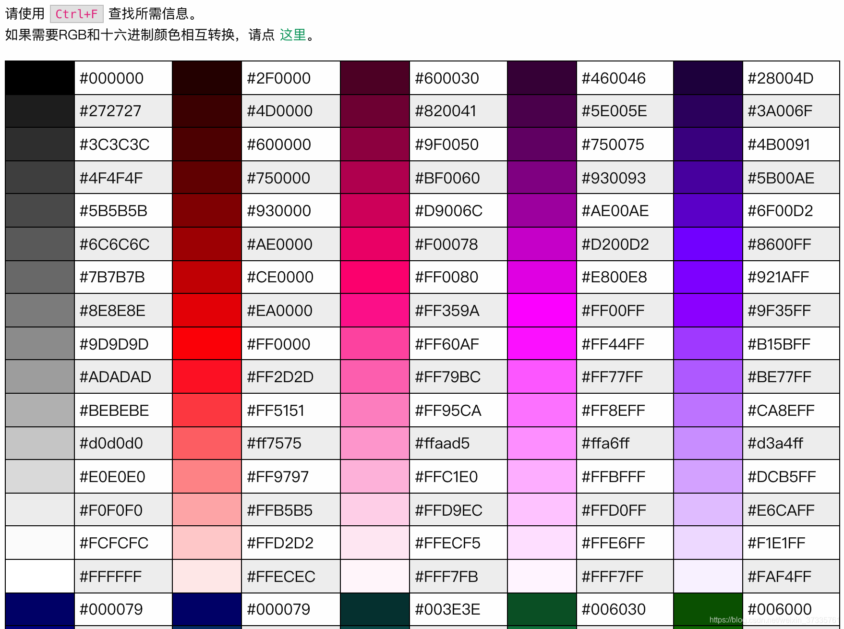
Task: Choose the dark gray #5B5B5B swatch
Action: [40, 210]
